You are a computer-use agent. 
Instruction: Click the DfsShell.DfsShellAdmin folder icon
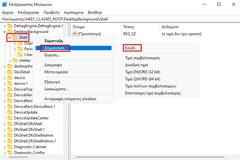[x=10, y=135]
